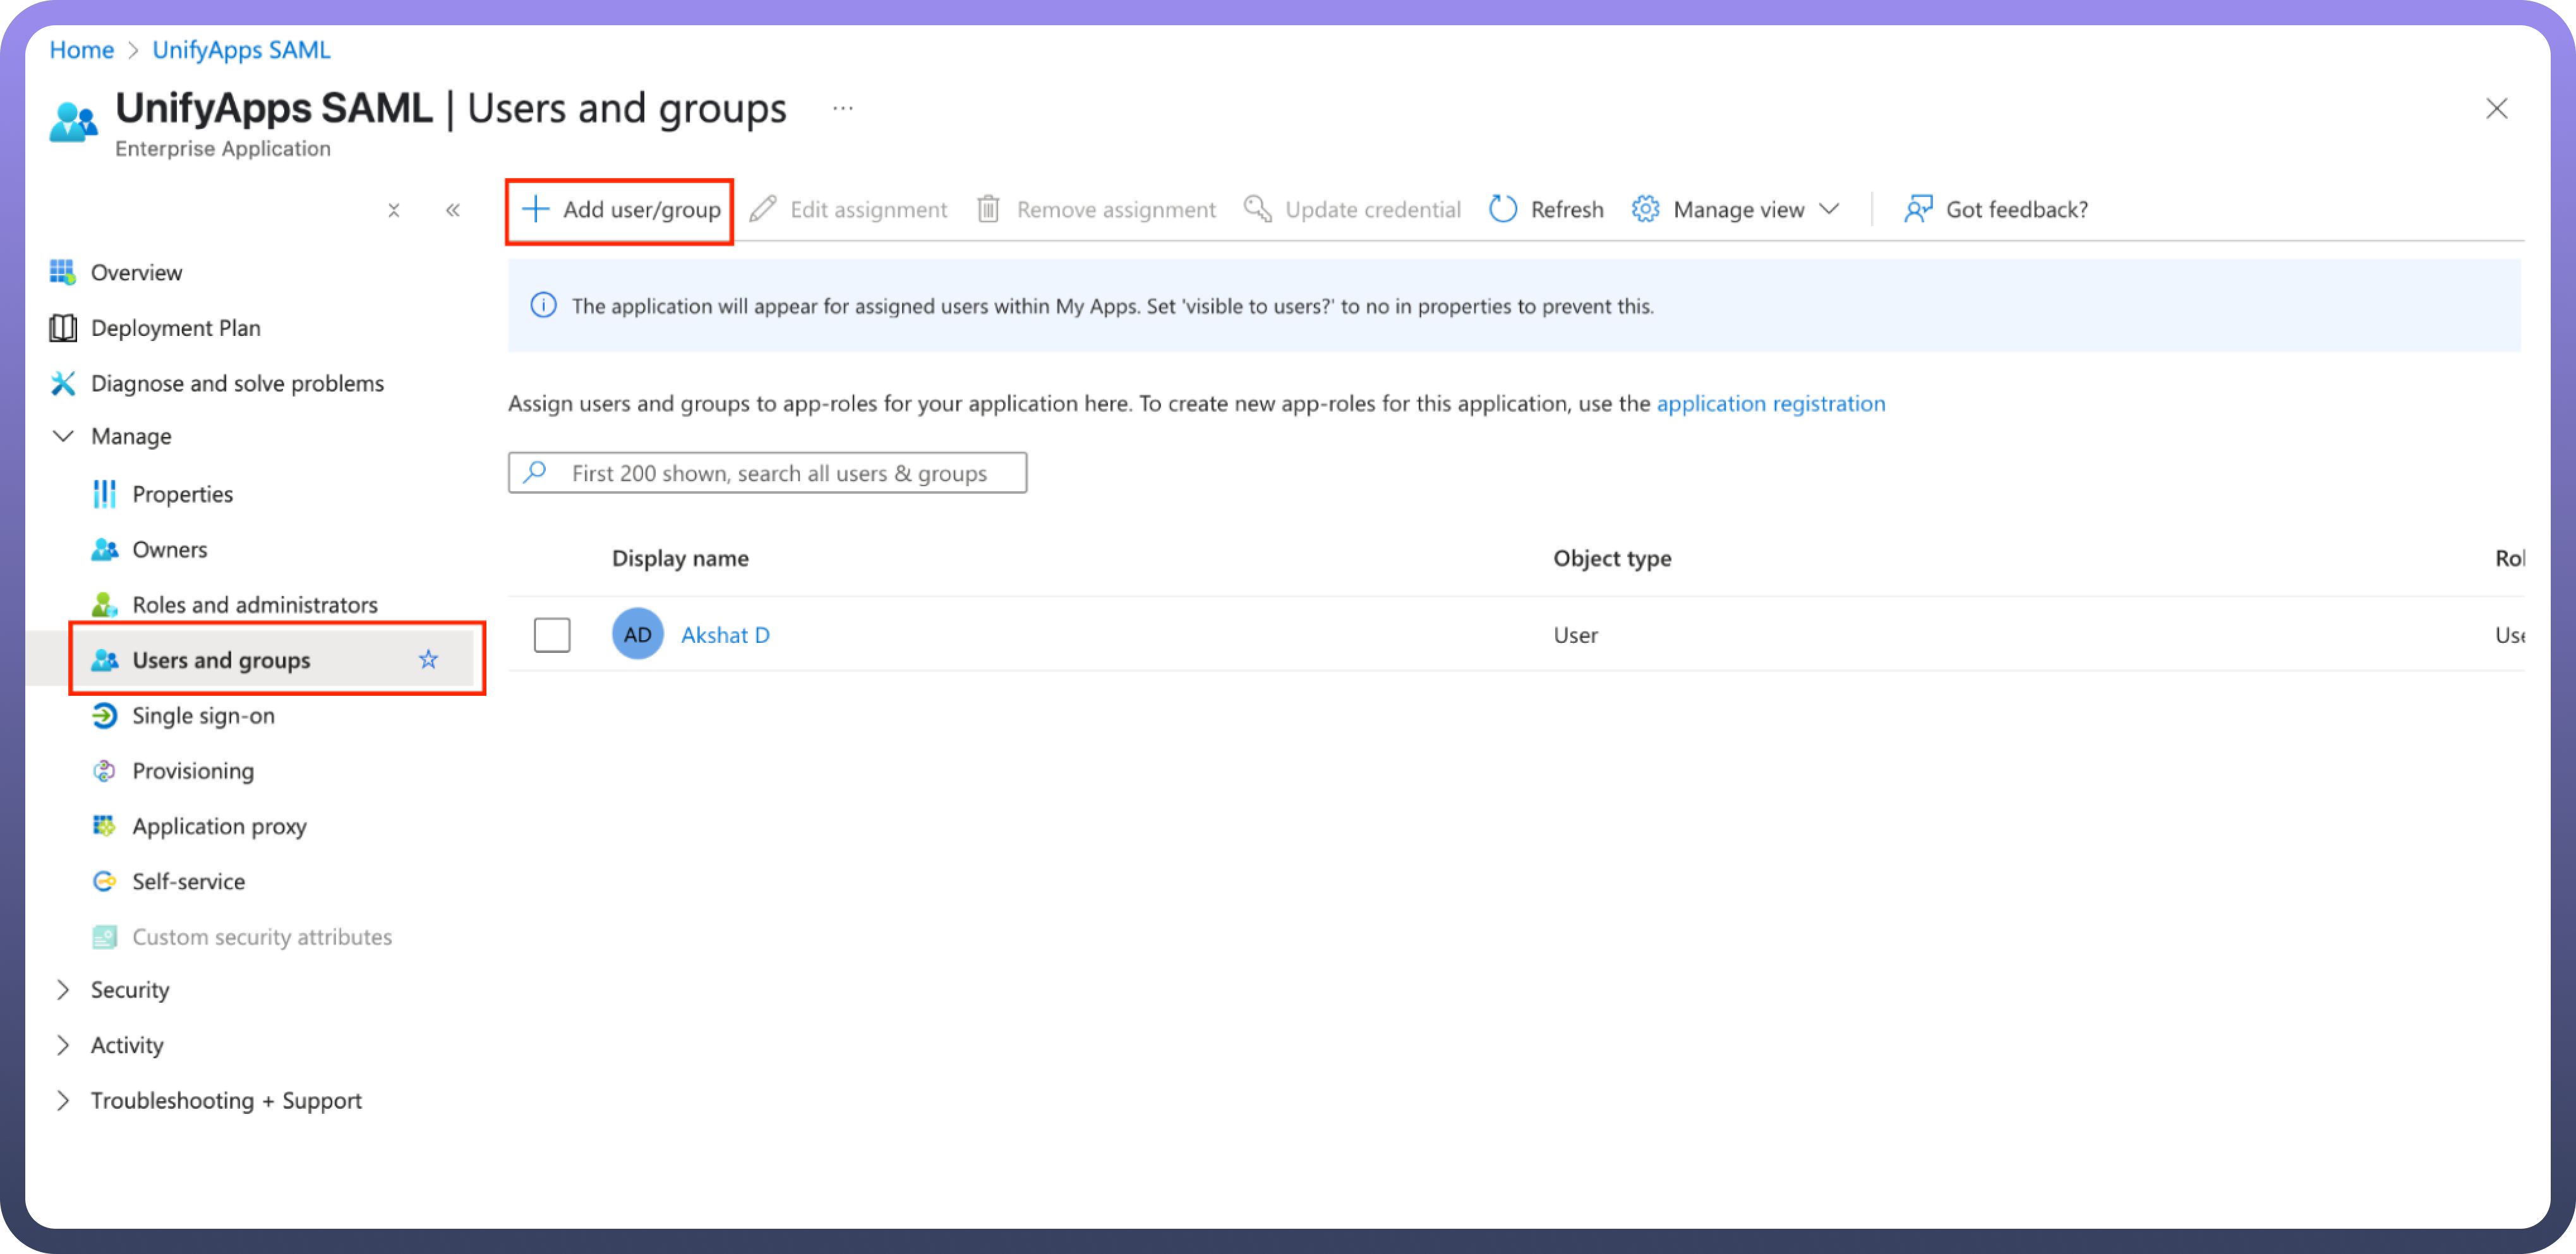The image size is (2576, 1254).
Task: Click the Home breadcrumb link
Action: 81,50
